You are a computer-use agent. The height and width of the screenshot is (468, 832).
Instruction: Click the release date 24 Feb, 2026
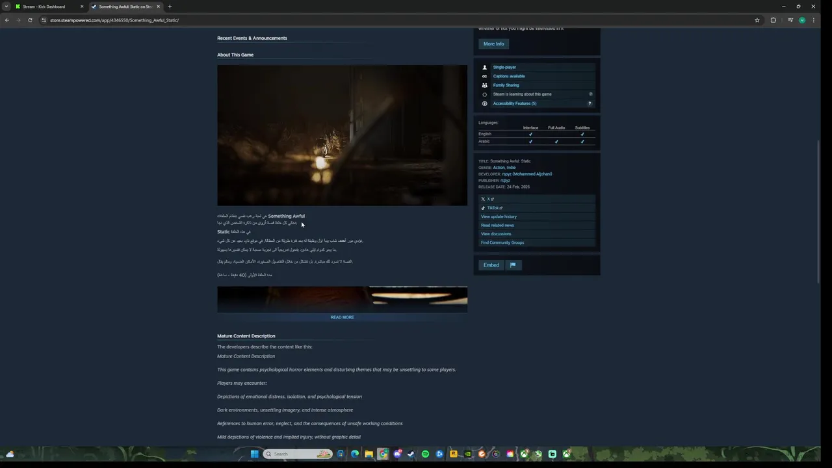point(518,187)
